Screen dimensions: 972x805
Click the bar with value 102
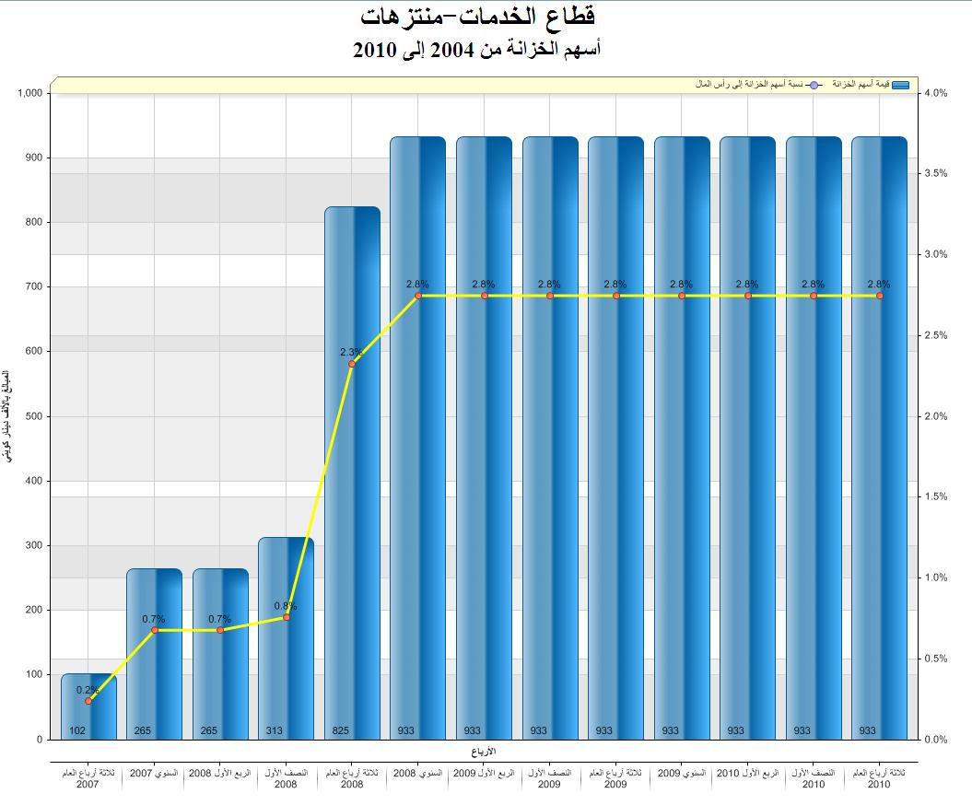(x=88, y=709)
